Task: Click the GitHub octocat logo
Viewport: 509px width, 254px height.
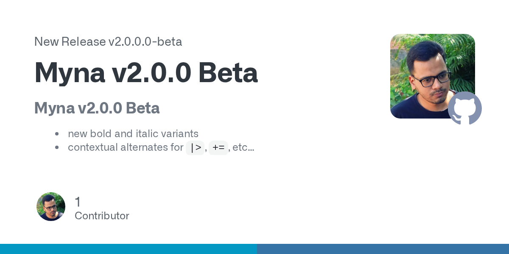Action: tap(465, 108)
